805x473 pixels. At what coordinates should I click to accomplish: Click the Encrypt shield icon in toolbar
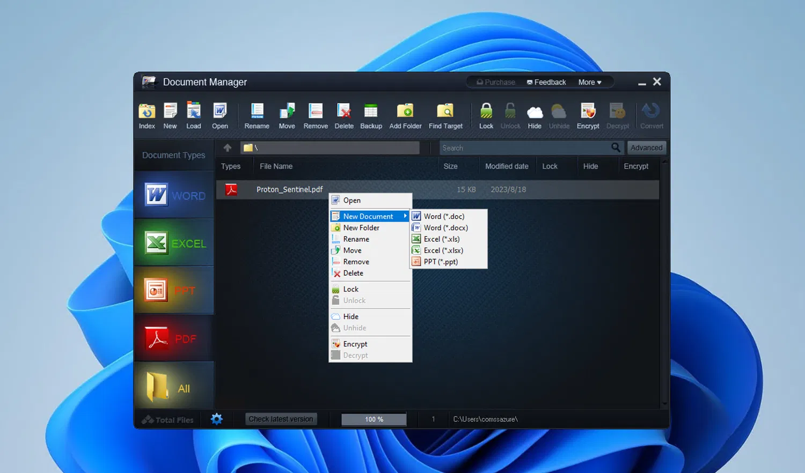pos(588,112)
